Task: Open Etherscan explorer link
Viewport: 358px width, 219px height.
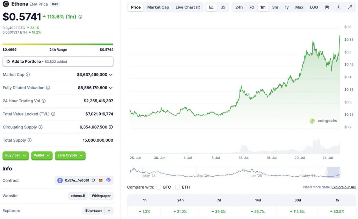Action: point(94,211)
